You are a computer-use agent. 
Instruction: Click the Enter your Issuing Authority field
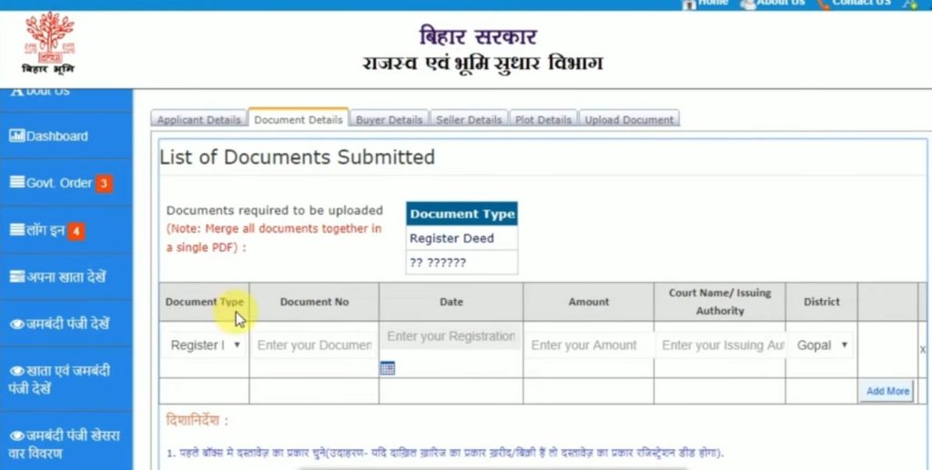coord(720,345)
